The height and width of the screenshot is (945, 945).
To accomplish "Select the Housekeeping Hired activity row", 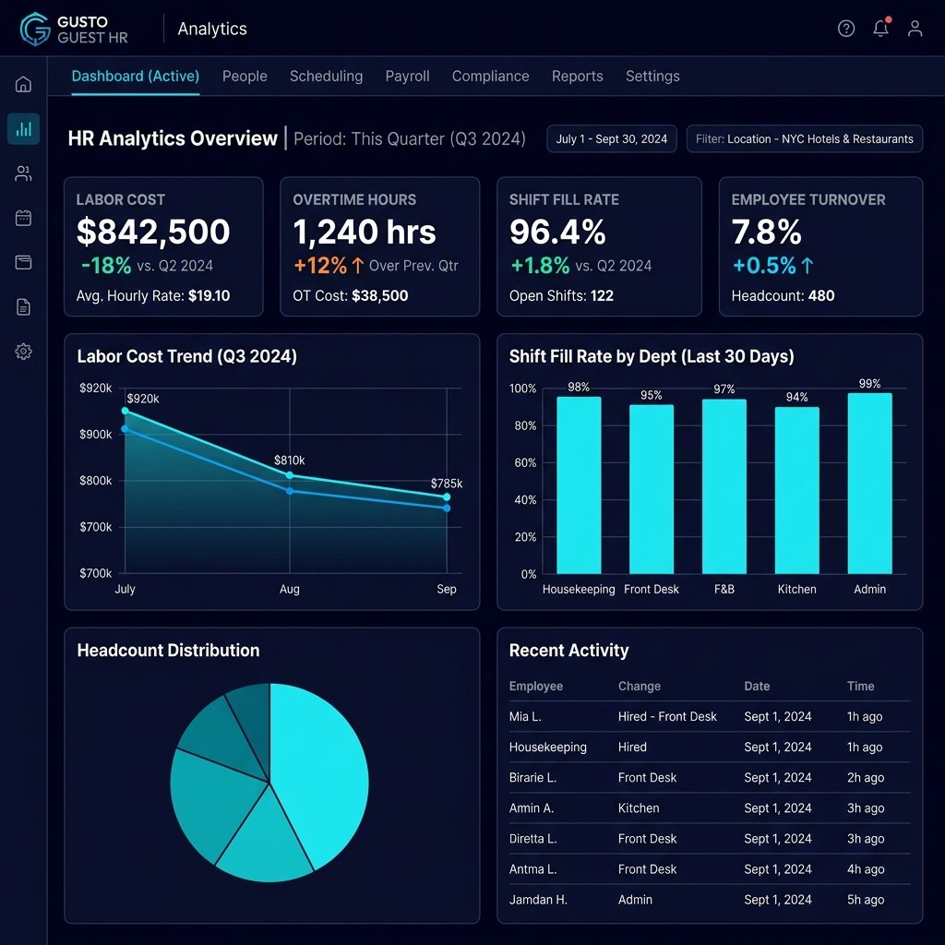I will coord(710,747).
